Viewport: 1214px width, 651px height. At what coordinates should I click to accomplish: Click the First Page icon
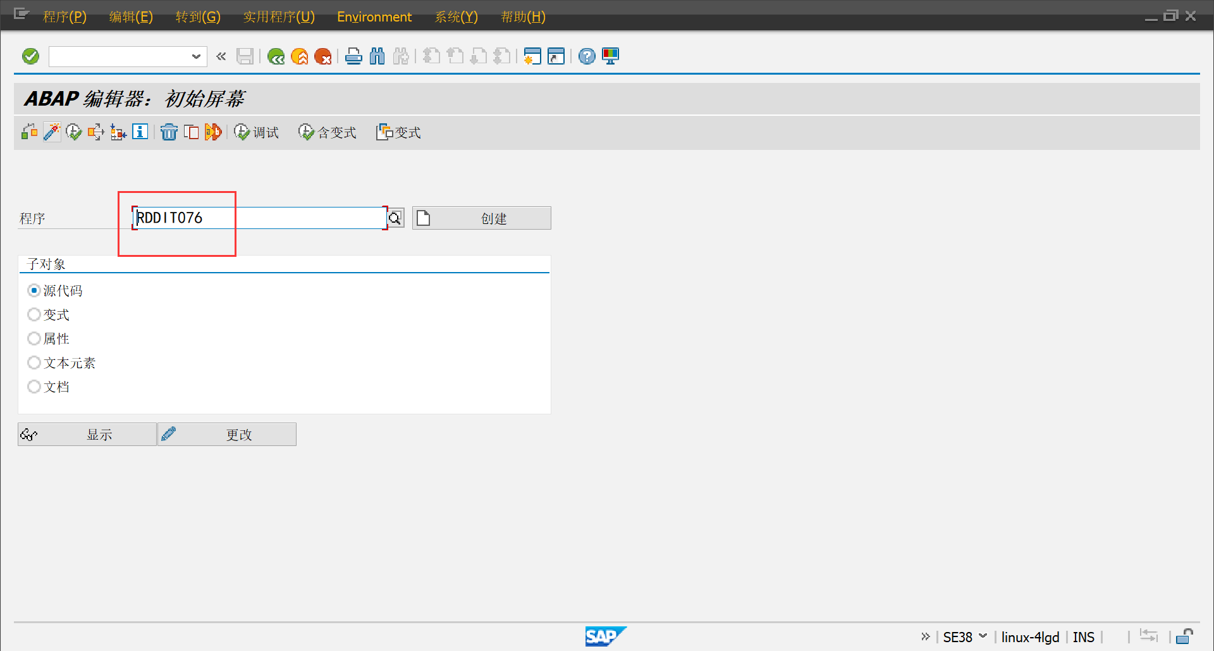432,56
